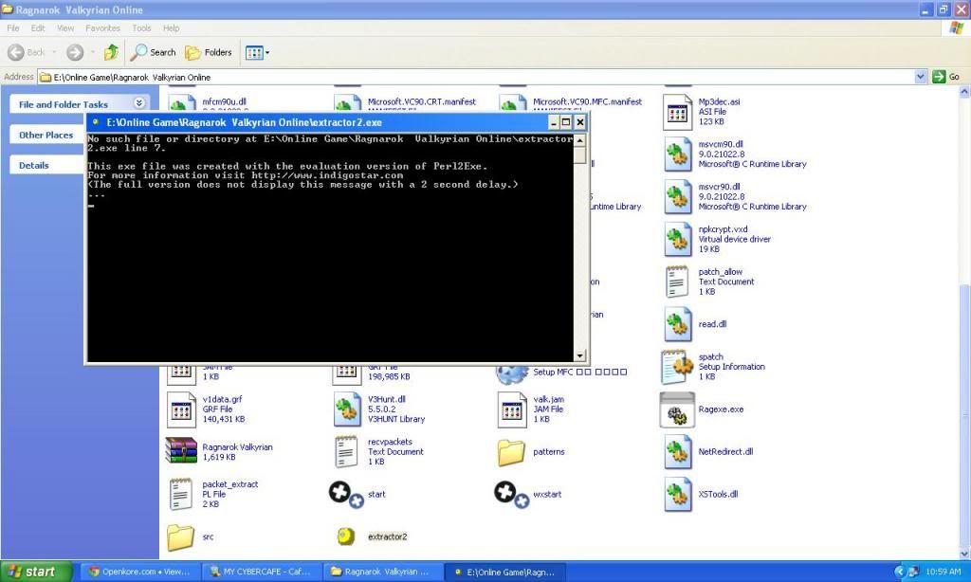Open the Edit menu
Screen dimensions: 971x582
click(x=38, y=27)
